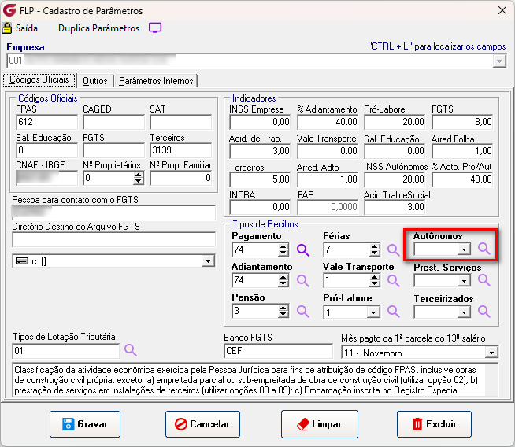Click the Pensão receipt spinner arrows
515x447 pixels.
point(283,311)
